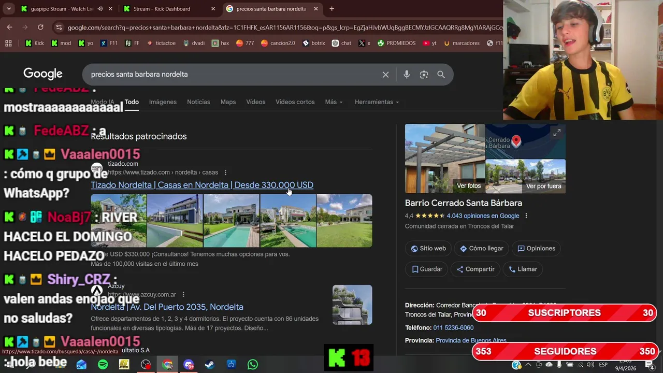Viewport: 663px width, 373px height.
Task: Mute audio on the gaspipe Stream tab
Action: tap(100, 9)
